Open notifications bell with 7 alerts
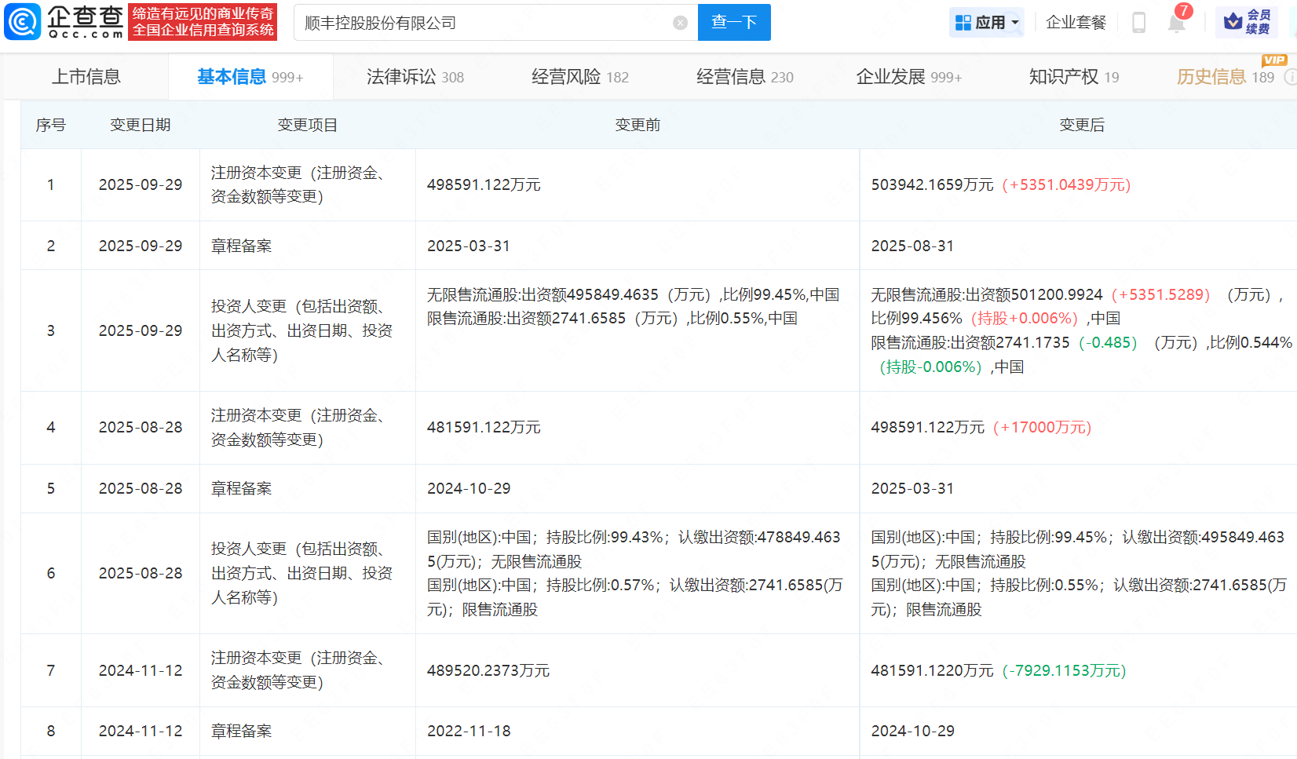The image size is (1297, 759). 1176,23
